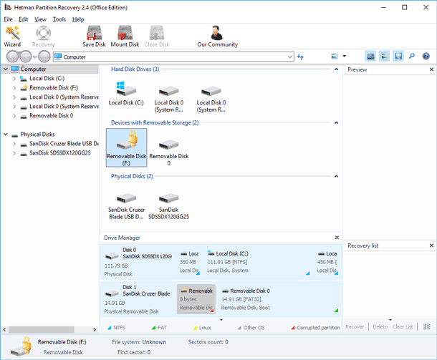The image size is (437, 360).
Task: Open the address bar Computer dropdown
Action: point(290,57)
